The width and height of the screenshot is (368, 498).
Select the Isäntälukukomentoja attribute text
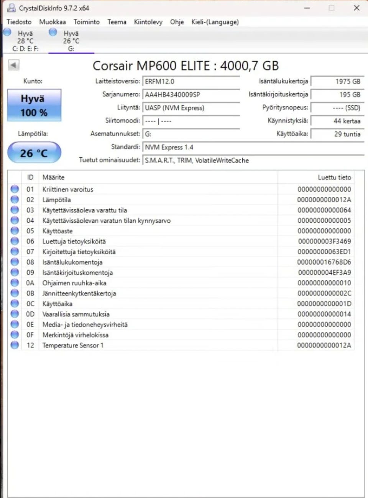pyautogui.click(x=72, y=262)
